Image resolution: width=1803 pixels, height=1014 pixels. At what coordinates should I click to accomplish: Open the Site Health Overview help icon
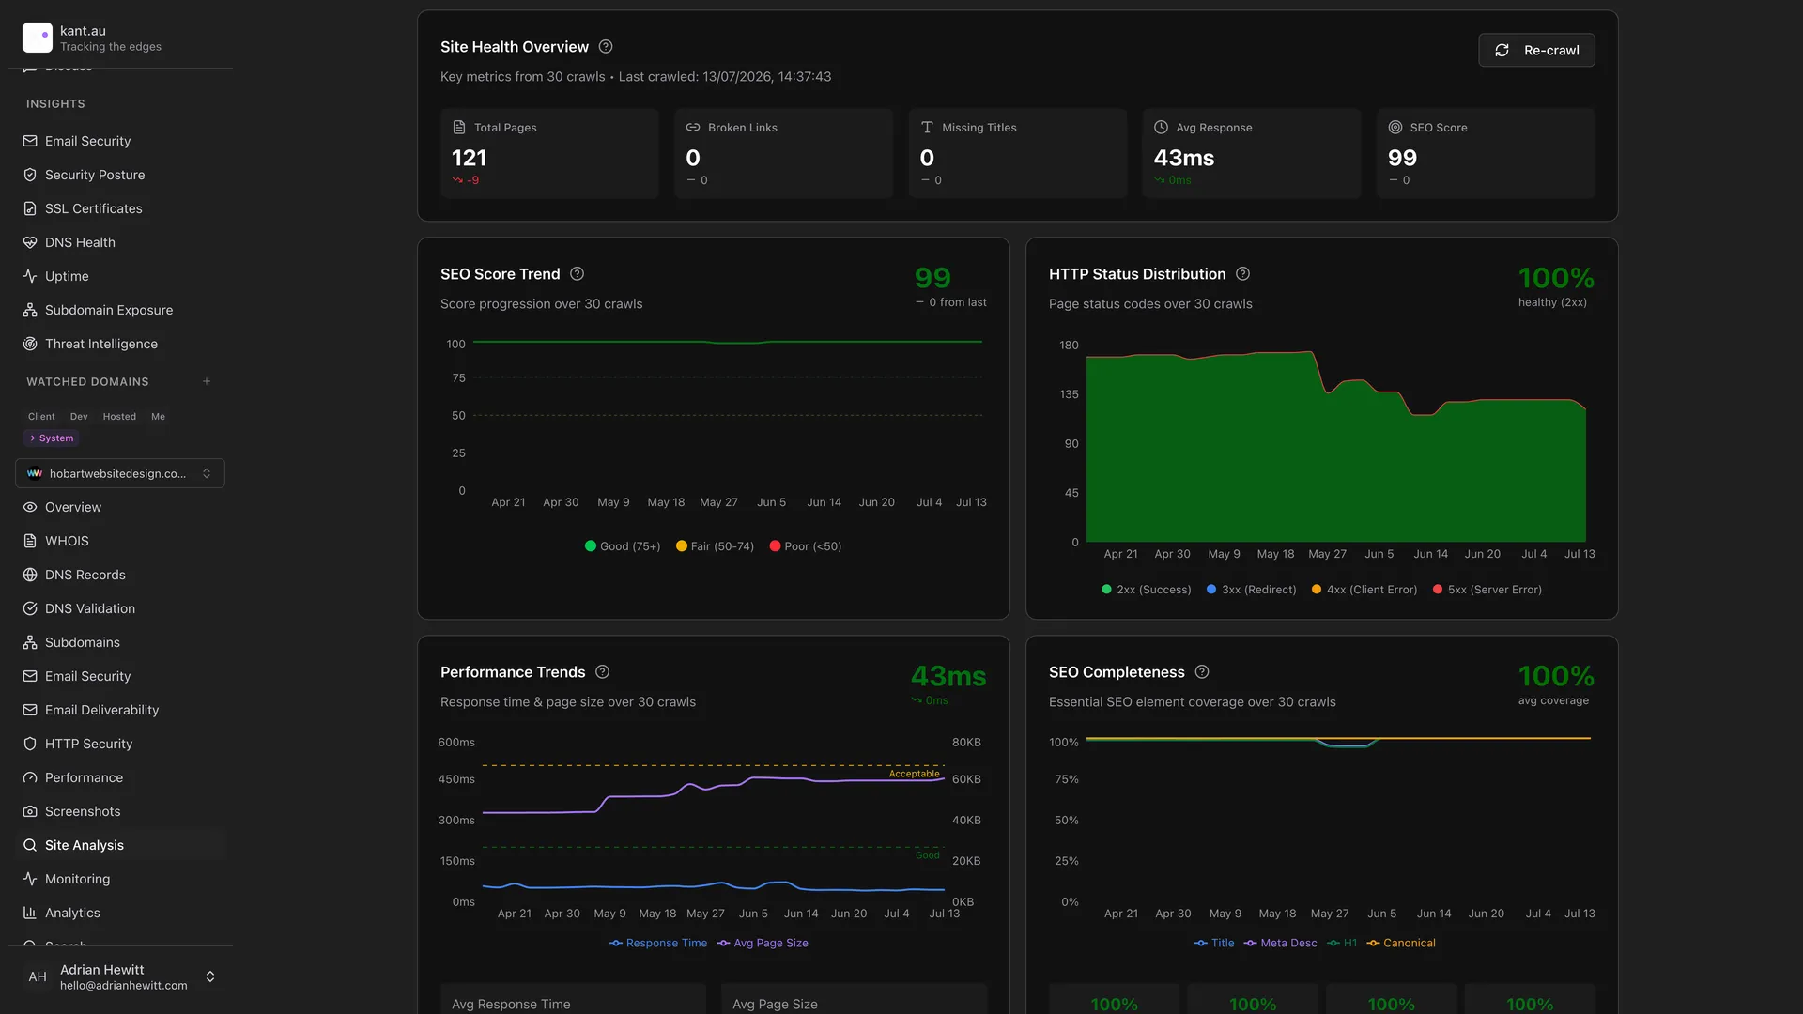[x=606, y=47]
